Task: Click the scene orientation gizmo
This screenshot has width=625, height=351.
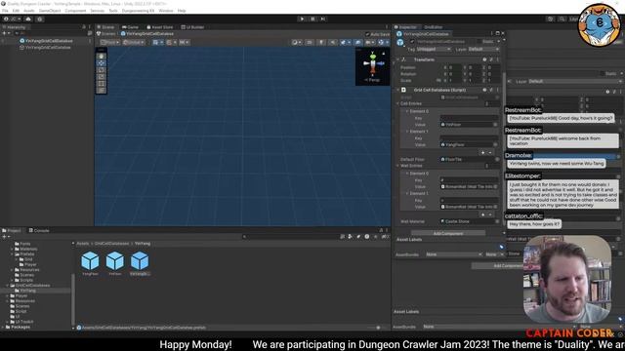Action: pyautogui.click(x=372, y=63)
